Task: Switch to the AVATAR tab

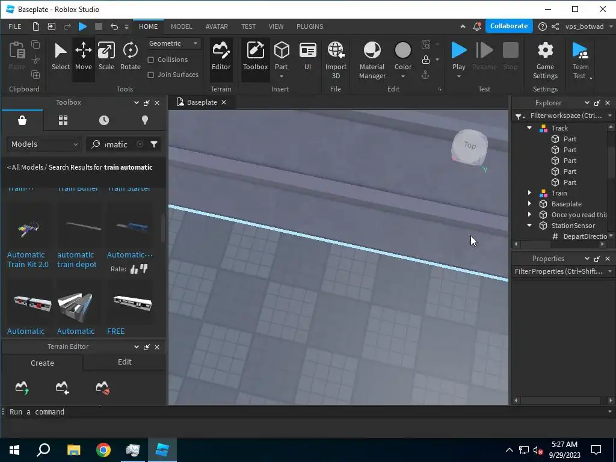Action: 217,26
